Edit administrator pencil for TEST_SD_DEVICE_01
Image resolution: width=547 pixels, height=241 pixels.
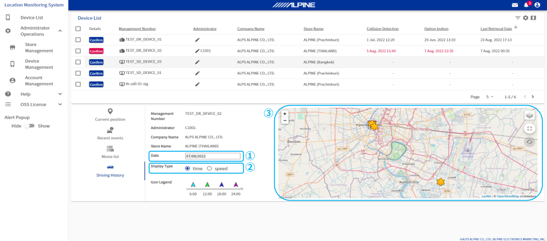coord(197,73)
